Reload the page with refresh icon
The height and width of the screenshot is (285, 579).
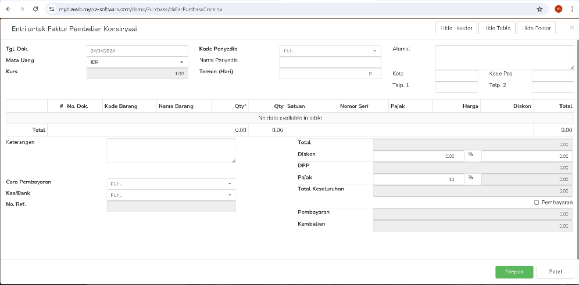tap(35, 9)
